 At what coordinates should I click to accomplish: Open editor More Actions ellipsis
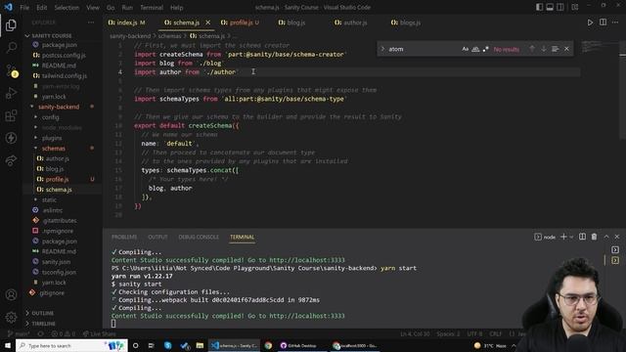(x=615, y=22)
